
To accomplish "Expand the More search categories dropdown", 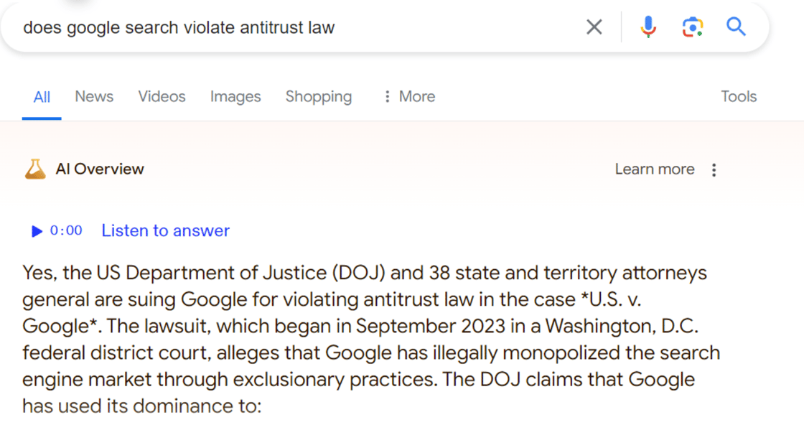I will click(x=409, y=96).
